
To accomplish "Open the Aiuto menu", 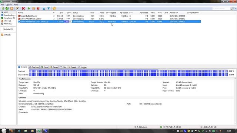I will 16,5.
